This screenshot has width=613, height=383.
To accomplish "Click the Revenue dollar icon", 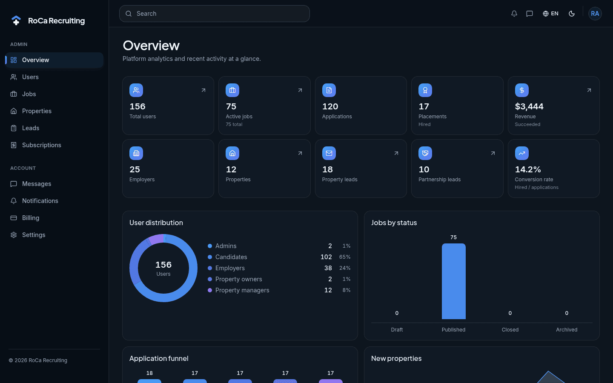I will coord(522,90).
